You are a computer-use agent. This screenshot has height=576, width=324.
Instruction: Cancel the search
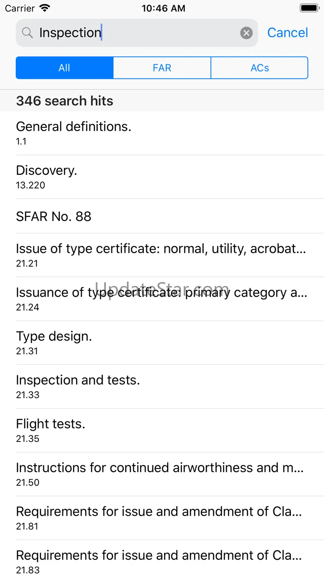287,33
